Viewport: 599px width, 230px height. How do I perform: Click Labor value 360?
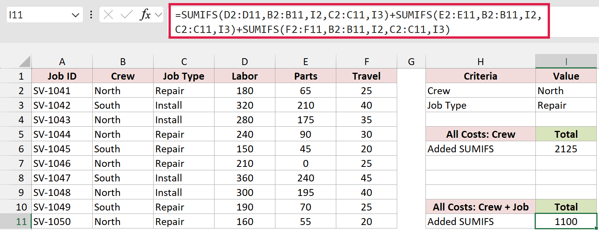245,178
